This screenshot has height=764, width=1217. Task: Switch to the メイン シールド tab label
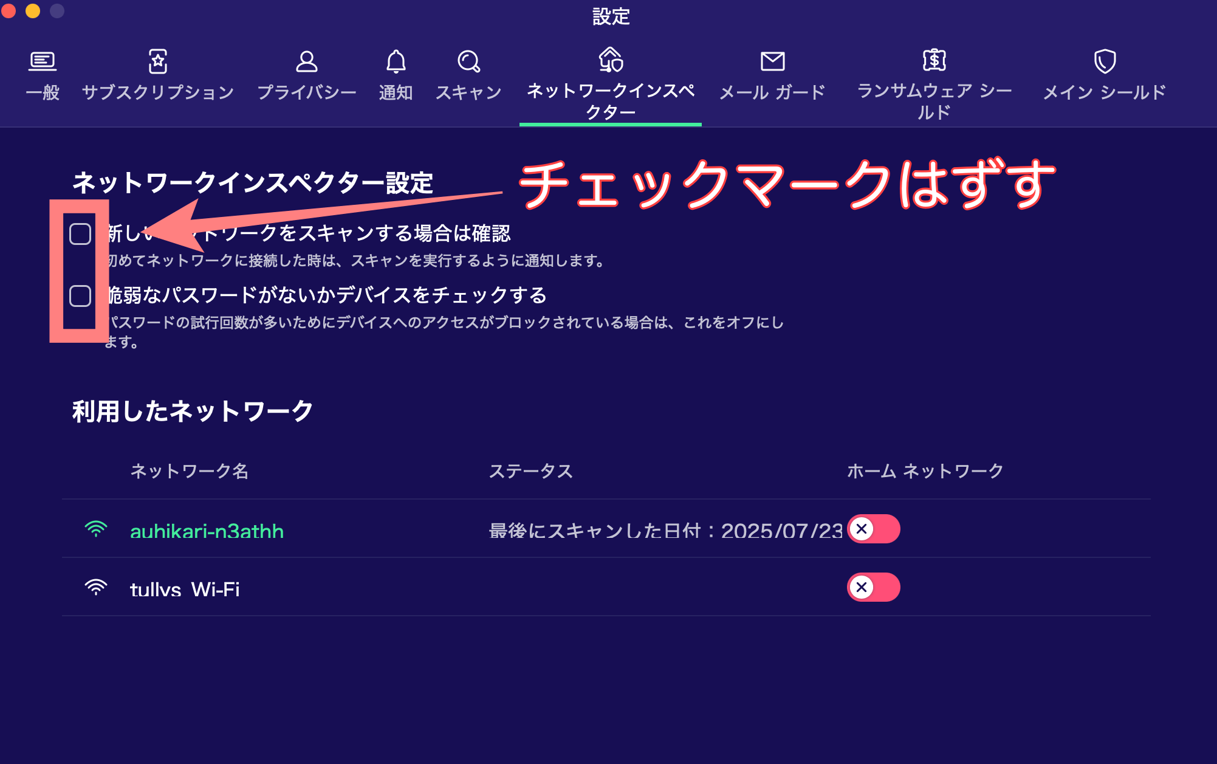(x=1105, y=92)
